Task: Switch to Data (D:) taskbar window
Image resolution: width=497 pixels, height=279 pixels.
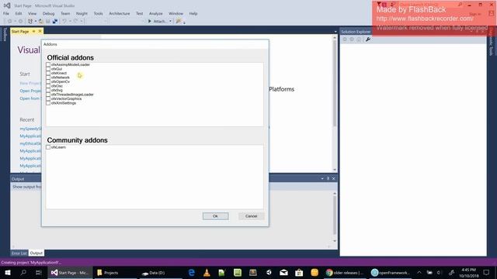Action: pos(161,272)
